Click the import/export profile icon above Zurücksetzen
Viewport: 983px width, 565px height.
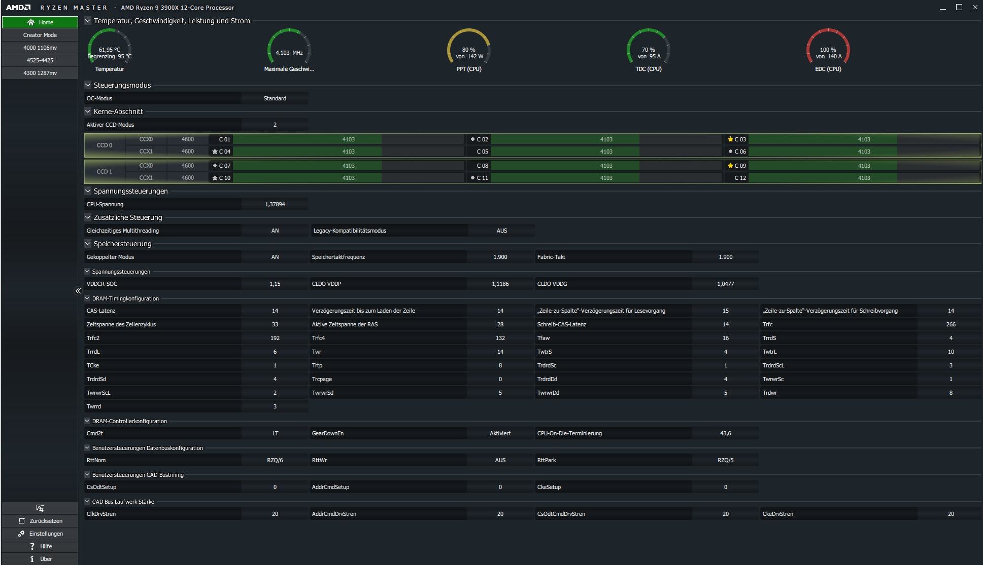click(40, 508)
